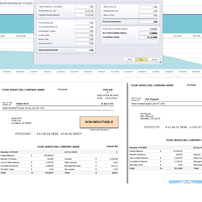Select the Gross Interest Received field
The height and width of the screenshot is (202, 202).
pos(84,27)
